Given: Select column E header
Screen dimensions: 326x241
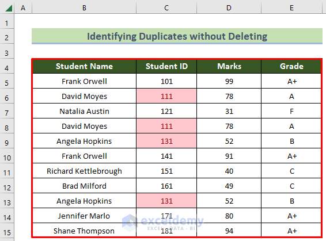Looking at the screenshot, I should tap(291, 8).
